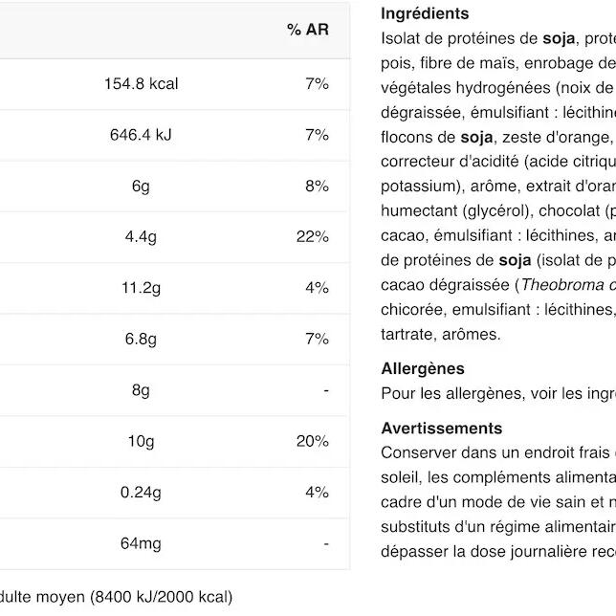
Task: Click the Ingrédients heading
Action: click(425, 13)
